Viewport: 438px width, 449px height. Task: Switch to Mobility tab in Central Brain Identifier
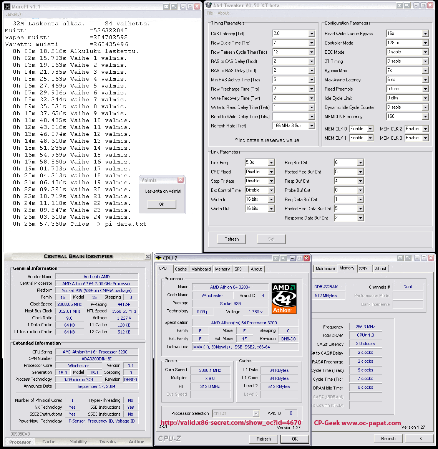pyautogui.click(x=78, y=442)
